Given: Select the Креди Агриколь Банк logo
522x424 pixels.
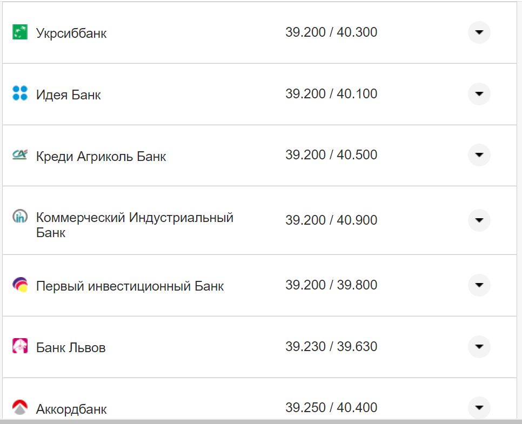Looking at the screenshot, I should tap(19, 155).
